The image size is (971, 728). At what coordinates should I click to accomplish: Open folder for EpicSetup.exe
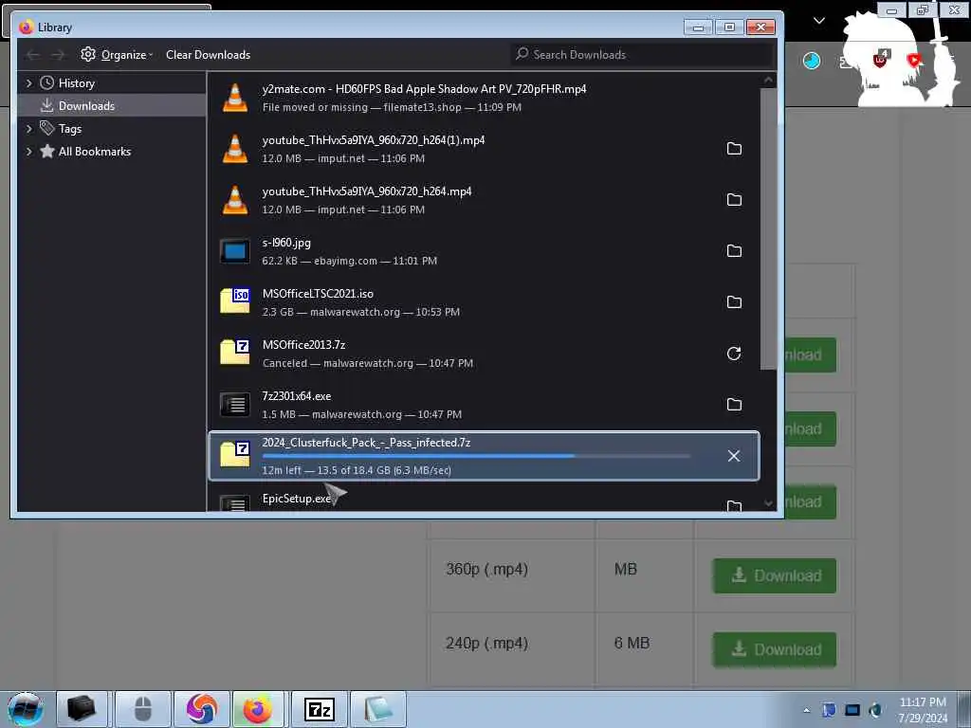click(734, 506)
